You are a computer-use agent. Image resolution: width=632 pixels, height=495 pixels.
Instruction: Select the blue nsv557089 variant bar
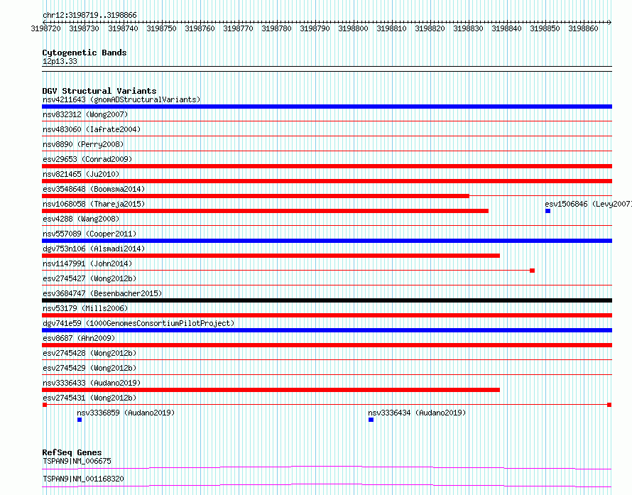327,241
